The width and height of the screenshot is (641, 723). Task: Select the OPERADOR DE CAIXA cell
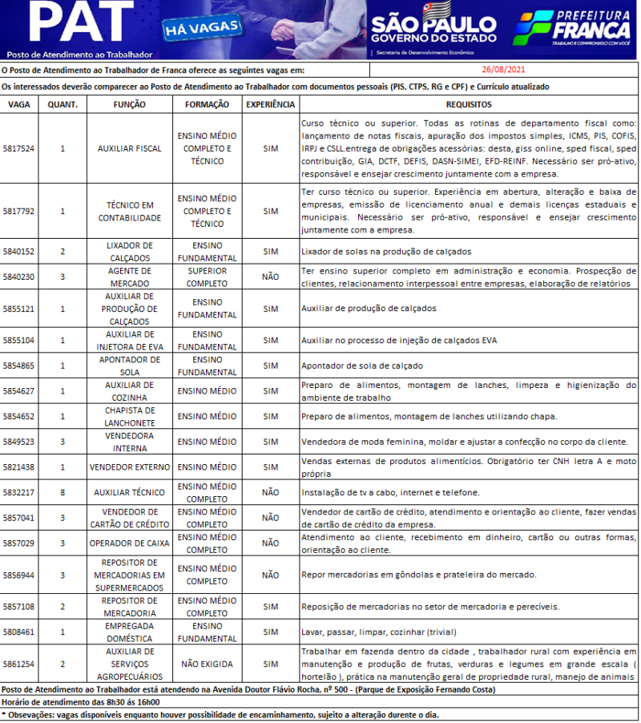click(x=130, y=543)
